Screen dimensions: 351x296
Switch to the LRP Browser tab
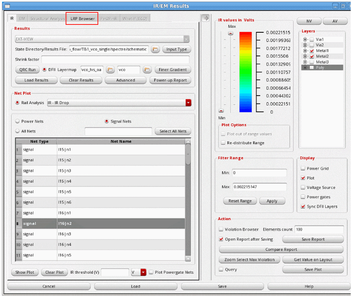(x=82, y=19)
